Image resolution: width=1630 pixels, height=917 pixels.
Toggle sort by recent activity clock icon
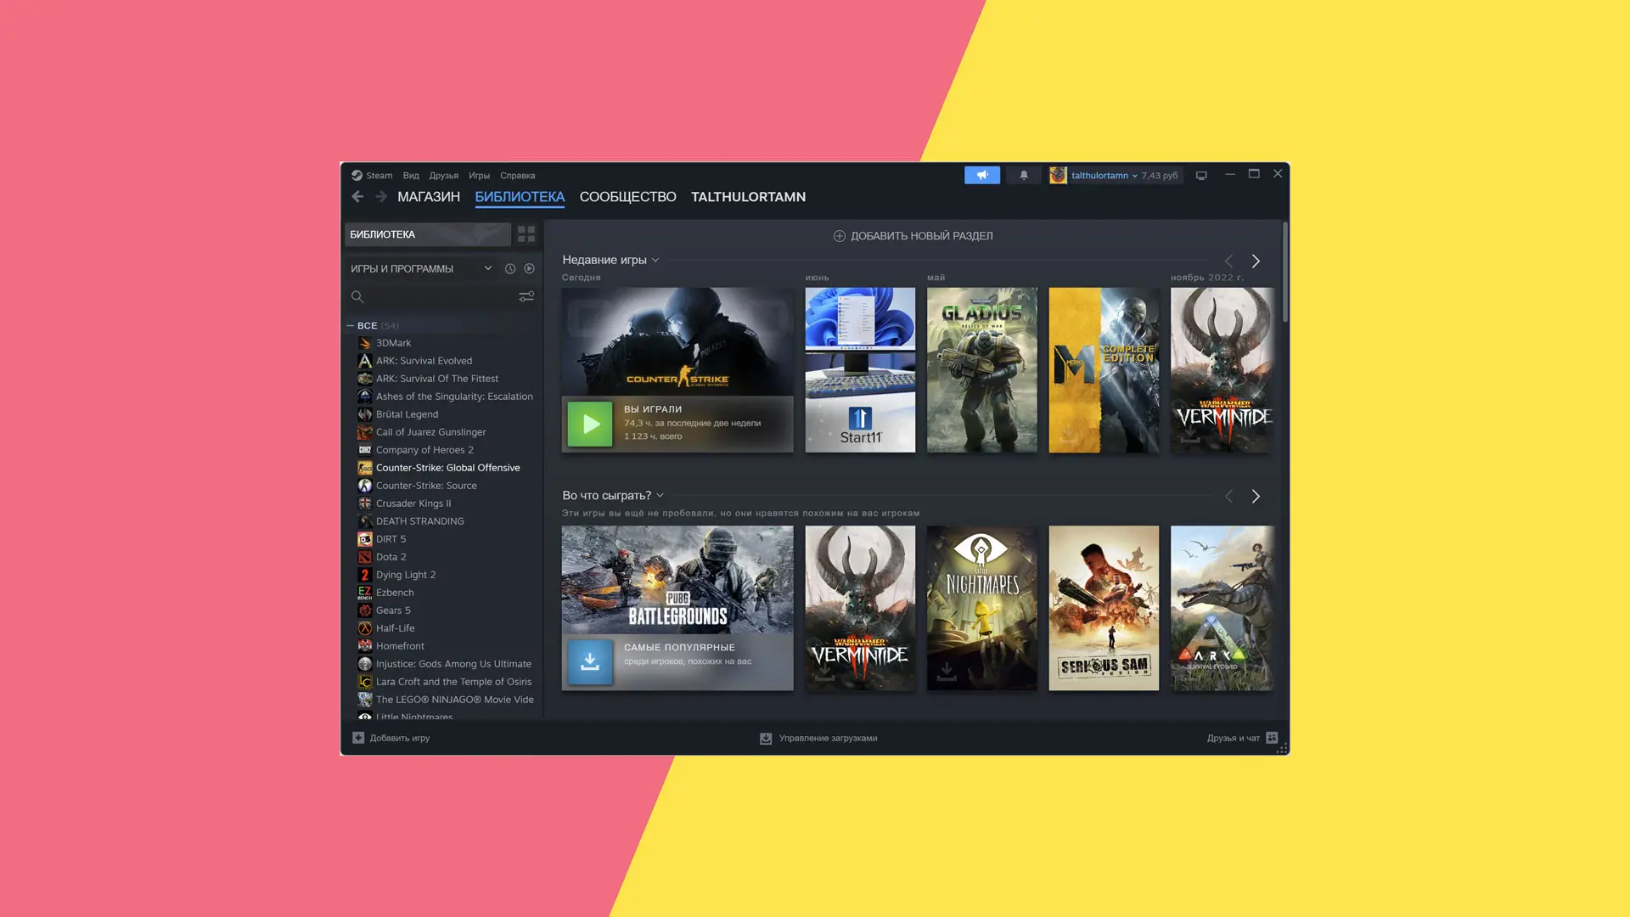(510, 269)
